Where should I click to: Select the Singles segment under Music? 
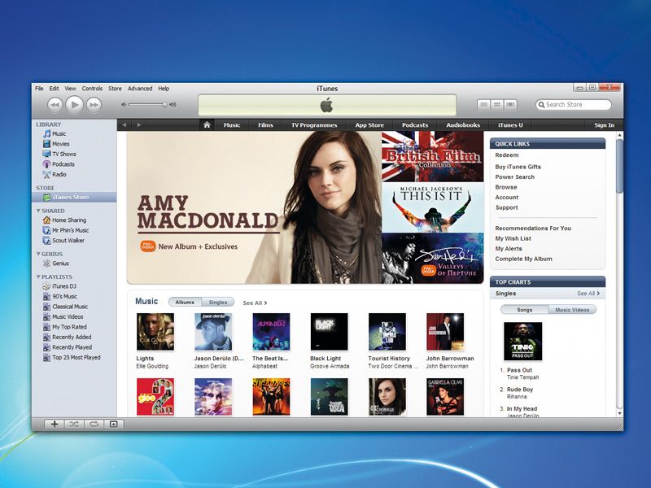(218, 302)
